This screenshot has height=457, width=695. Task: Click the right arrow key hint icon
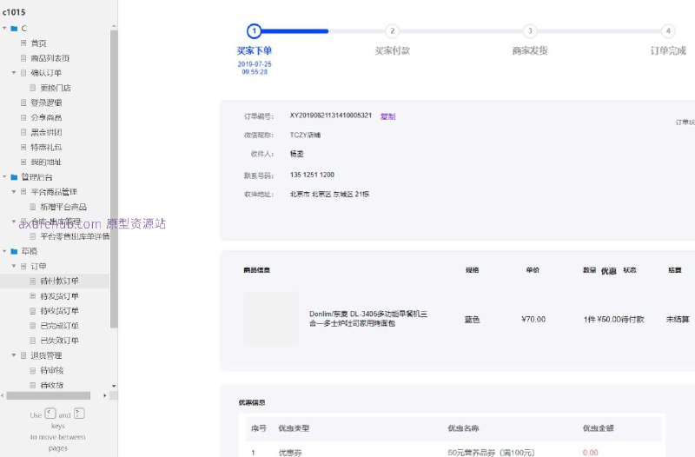pyautogui.click(x=79, y=414)
